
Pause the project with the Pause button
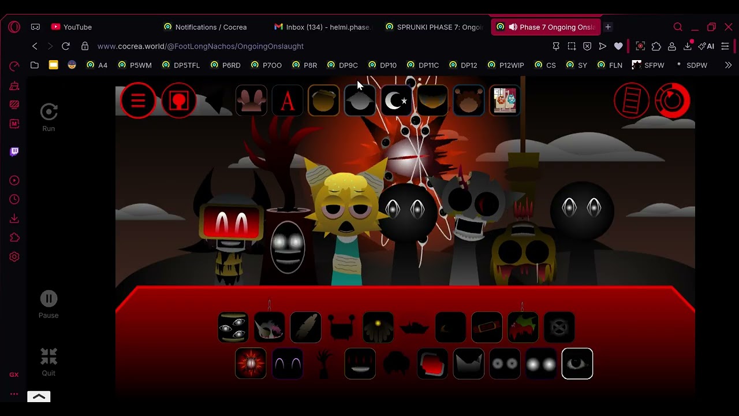click(48, 304)
